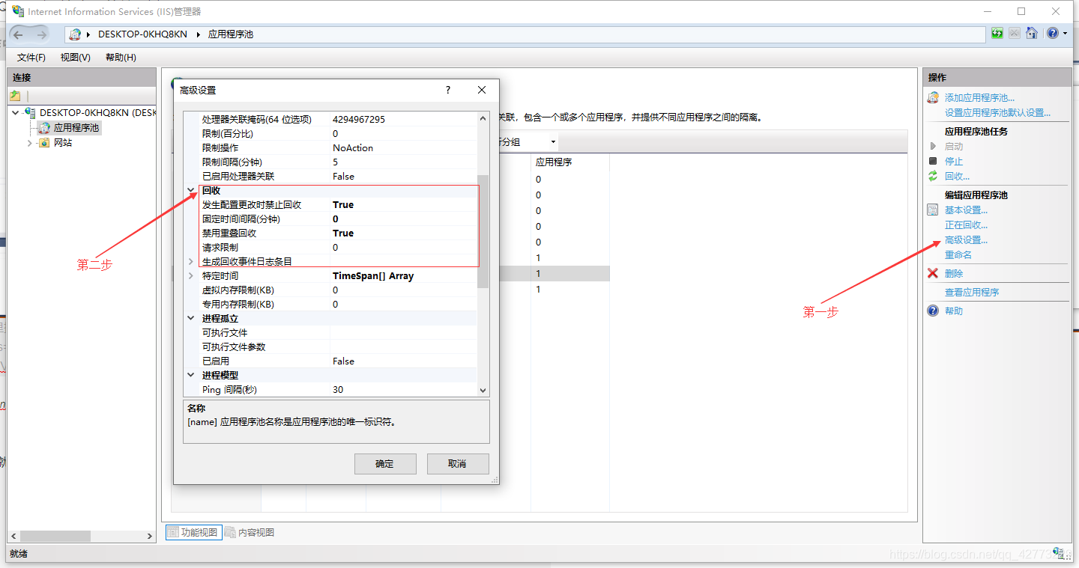
Task: Click Ping 间隔(秒) value 30
Action: click(x=403, y=390)
